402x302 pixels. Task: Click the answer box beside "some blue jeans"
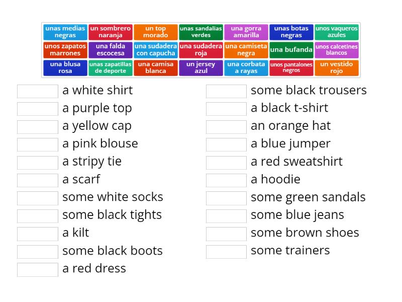point(226,214)
